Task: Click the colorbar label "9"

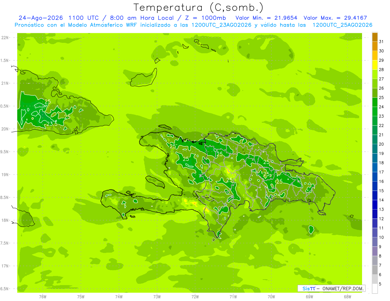Action: coord(380,246)
